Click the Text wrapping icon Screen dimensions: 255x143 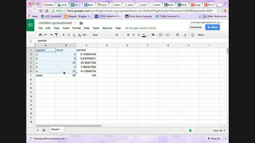[x=192, y=35]
